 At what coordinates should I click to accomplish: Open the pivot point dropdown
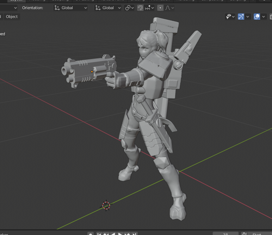[x=129, y=8]
